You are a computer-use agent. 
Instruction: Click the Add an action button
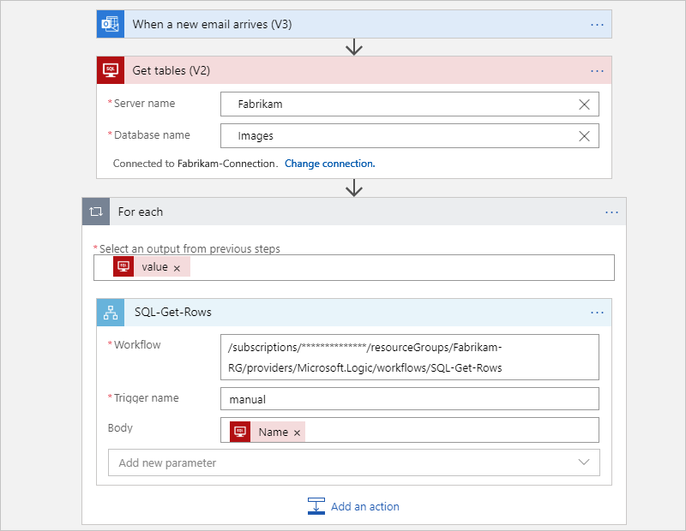(x=364, y=506)
